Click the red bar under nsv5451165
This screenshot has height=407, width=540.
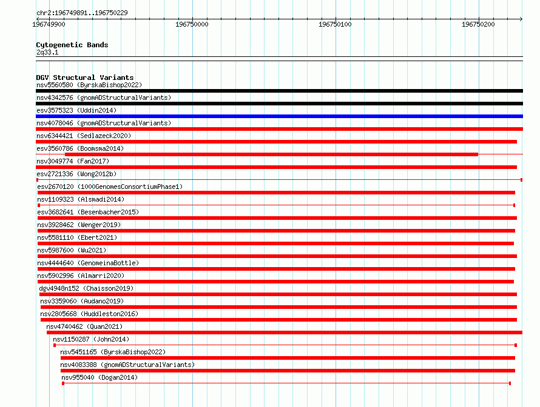click(x=288, y=358)
